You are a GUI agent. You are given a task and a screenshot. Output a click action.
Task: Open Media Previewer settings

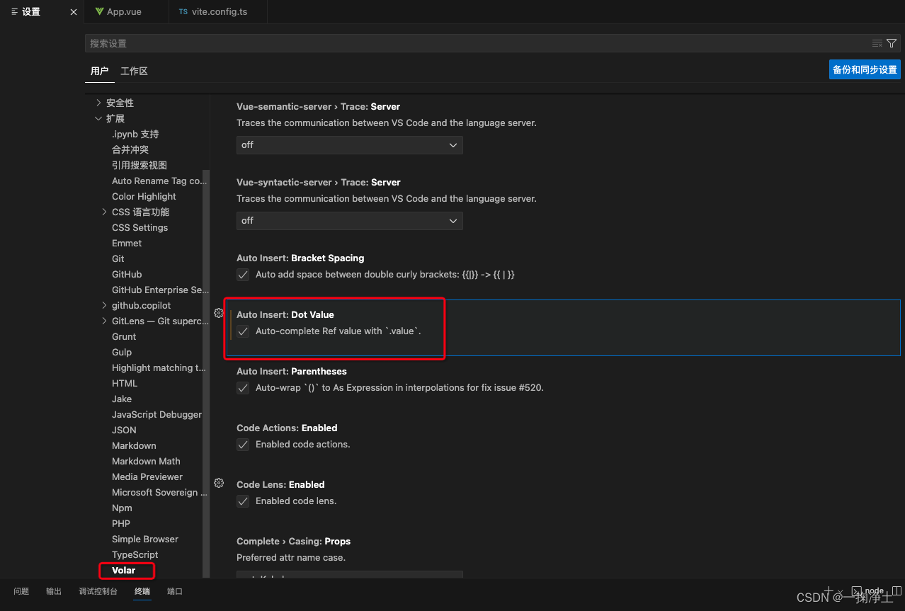(x=147, y=476)
